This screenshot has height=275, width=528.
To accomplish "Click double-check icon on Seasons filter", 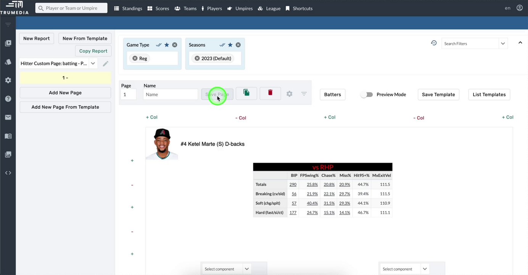I will coord(222,45).
